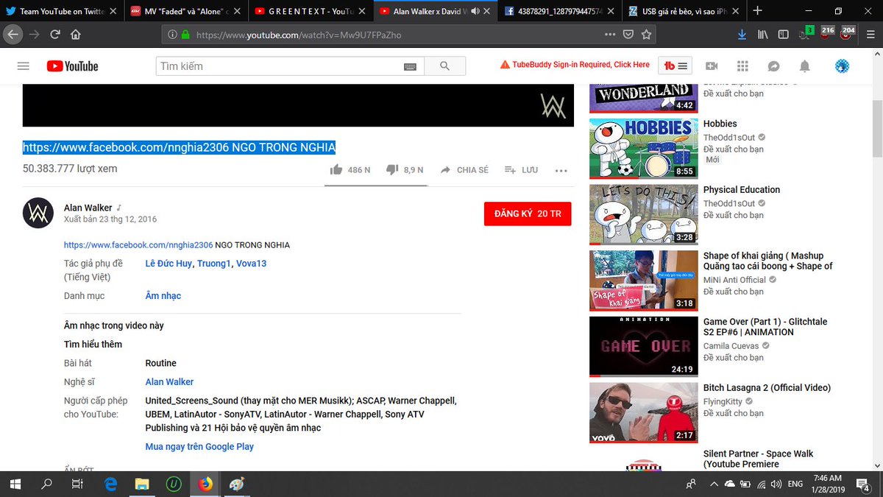Image resolution: width=883 pixels, height=497 pixels.
Task: Open a new browser tab
Action: (x=758, y=11)
